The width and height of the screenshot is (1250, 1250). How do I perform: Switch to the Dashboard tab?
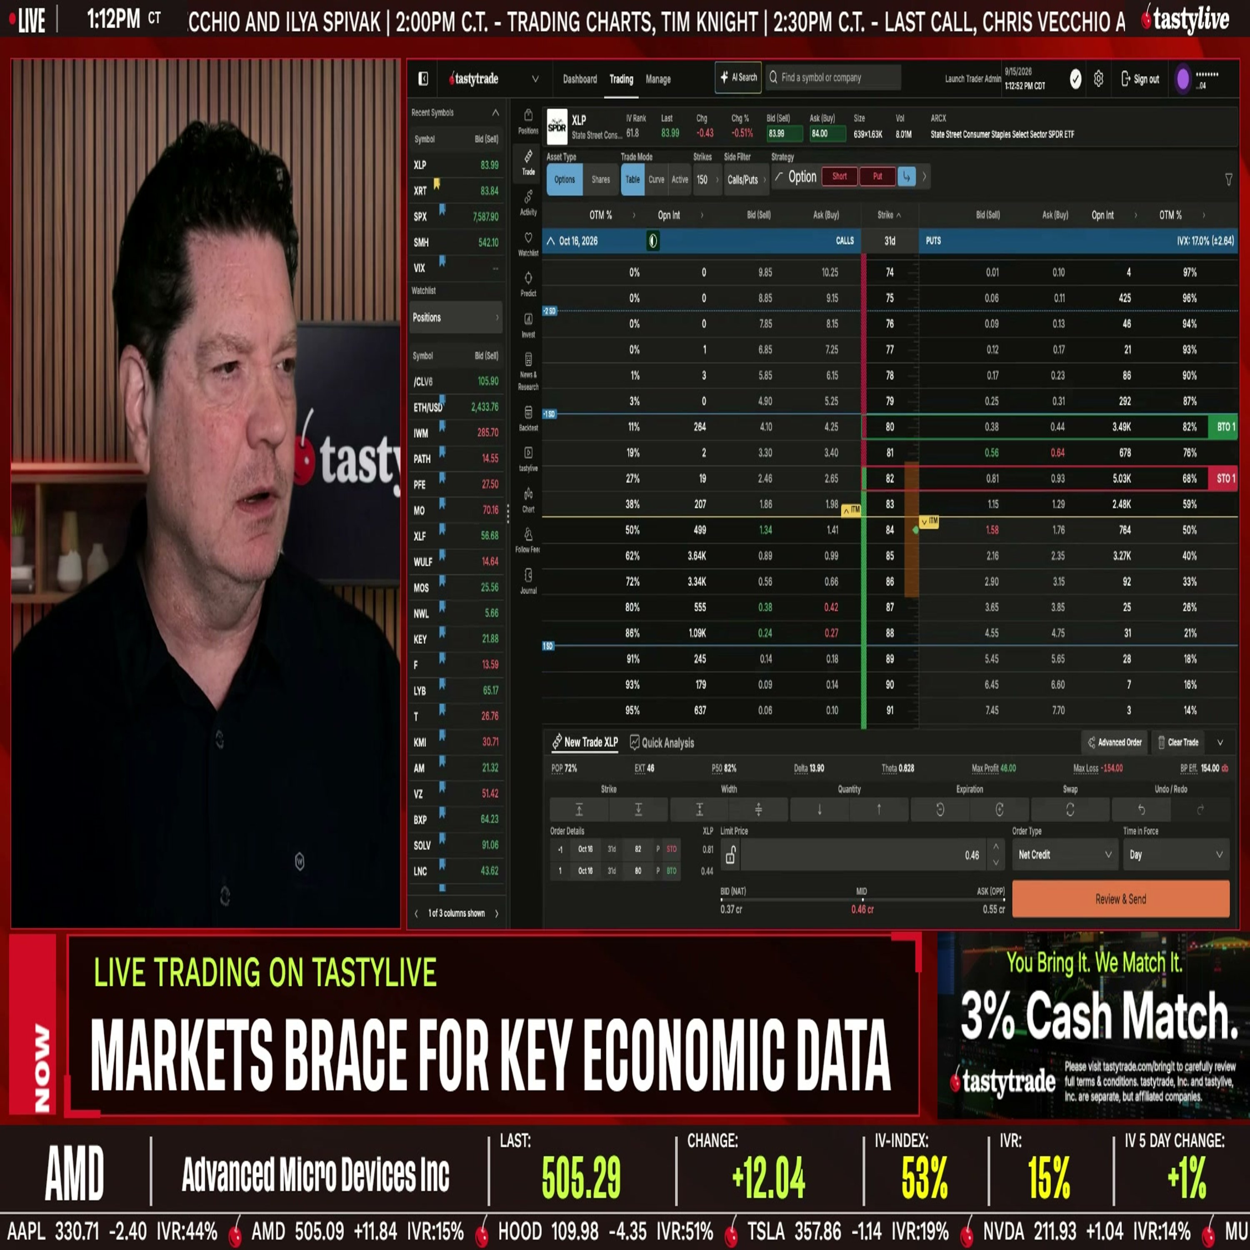tap(580, 79)
